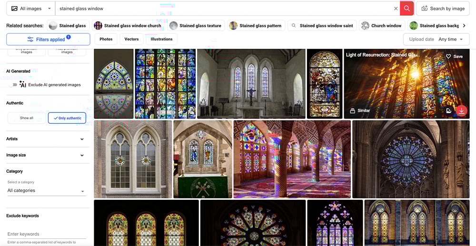Click the Exclude keywords input field
The height and width of the screenshot is (246, 476).
pos(46,234)
